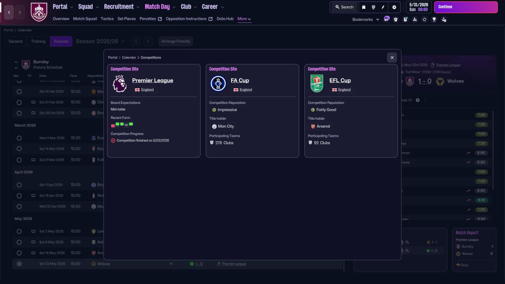
Task: Click the Search field
Action: [344, 7]
